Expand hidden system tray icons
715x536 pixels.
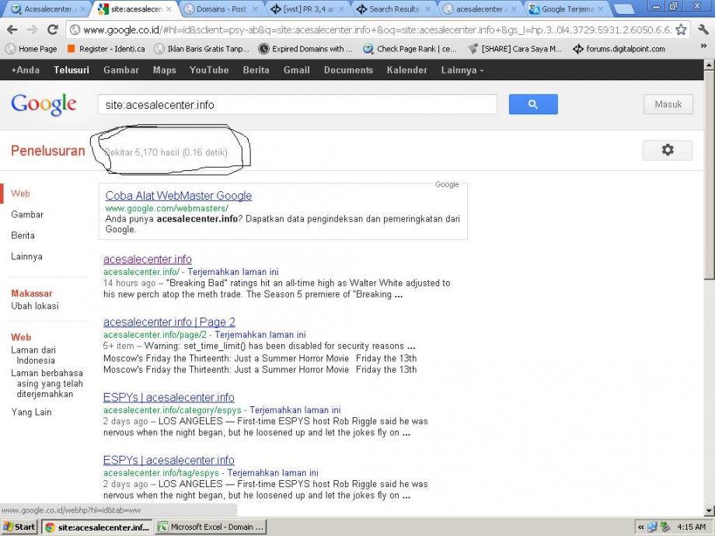pos(640,527)
